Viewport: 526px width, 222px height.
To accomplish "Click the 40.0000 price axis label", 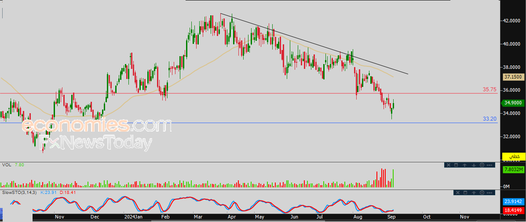I will [511, 44].
